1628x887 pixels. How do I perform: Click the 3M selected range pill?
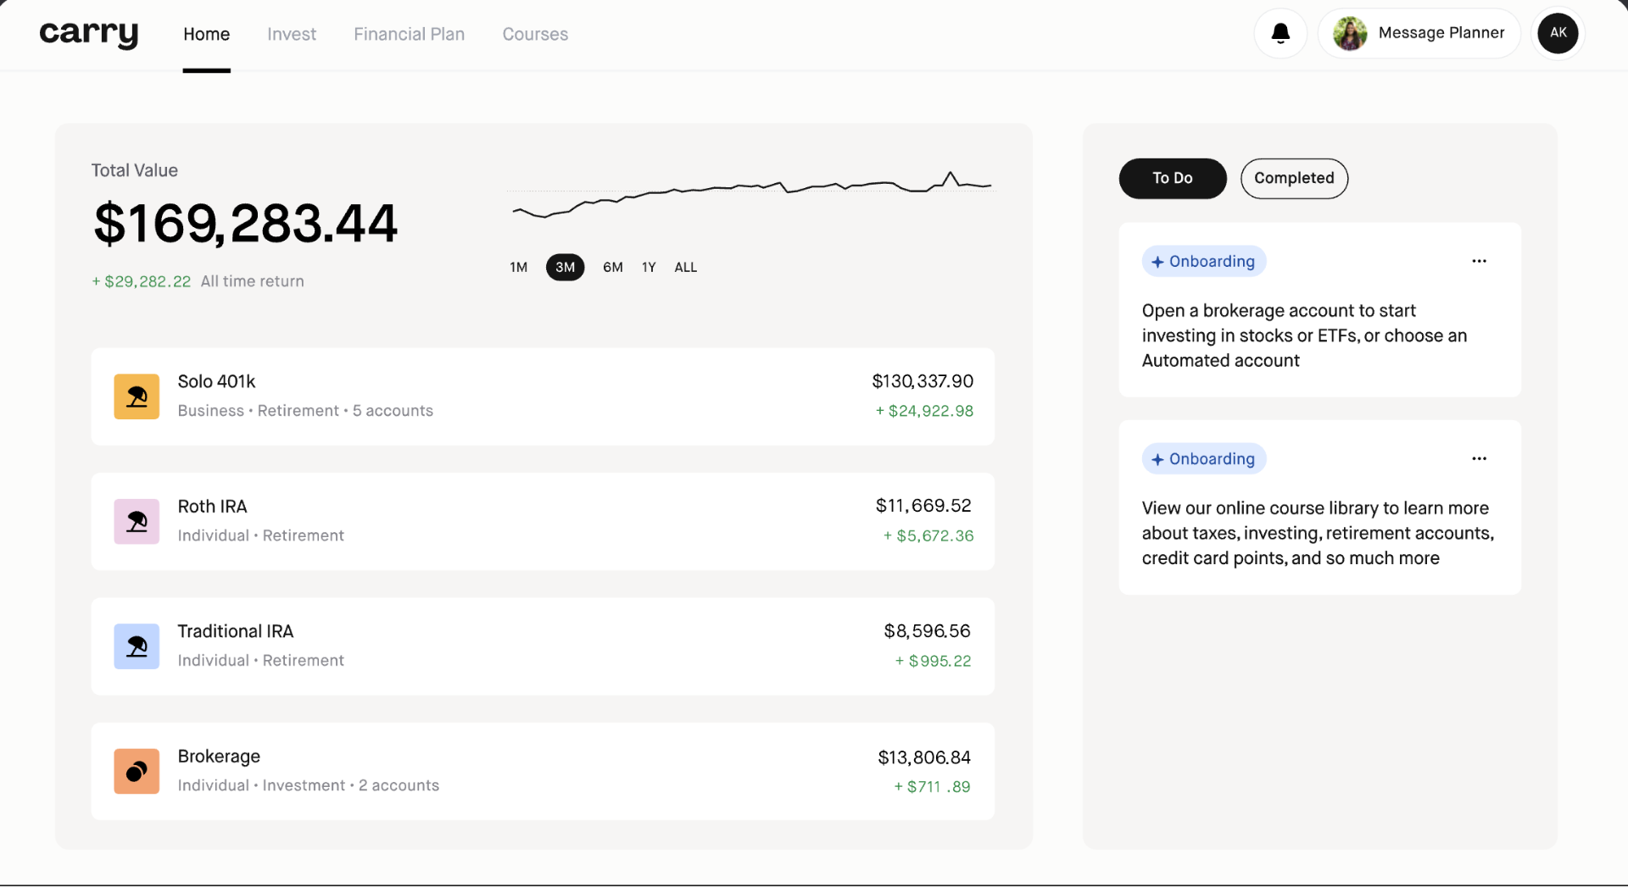tap(565, 267)
